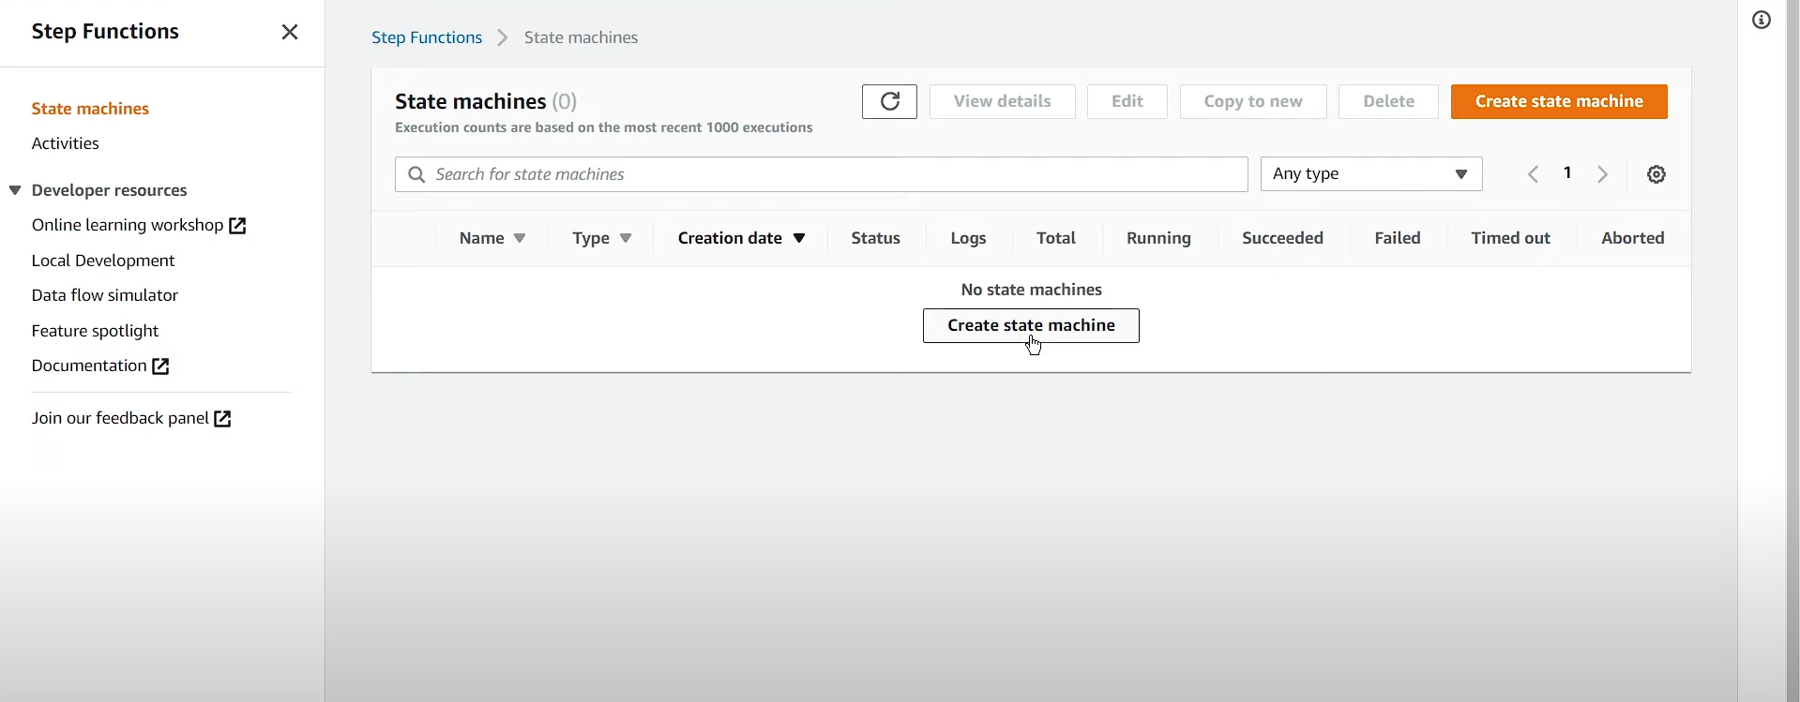1800x702 pixels.
Task: Click the search magnifier icon
Action: (416, 174)
